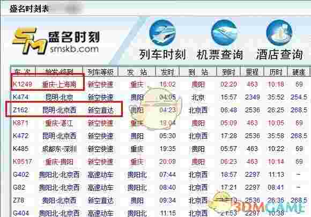This screenshot has height=217, width=311.
Task: Click departure time 07:44 in the G402 row
Action: coord(168,175)
